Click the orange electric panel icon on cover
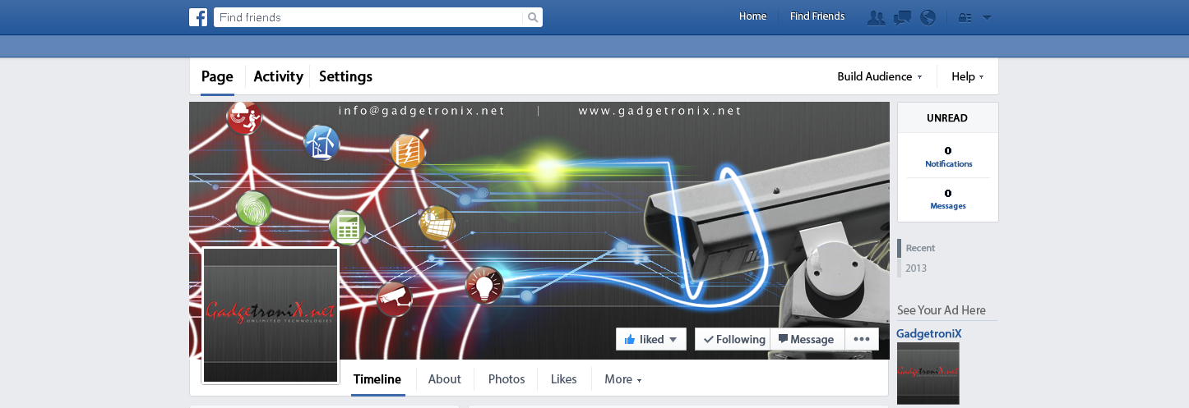1189x408 pixels. click(408, 152)
